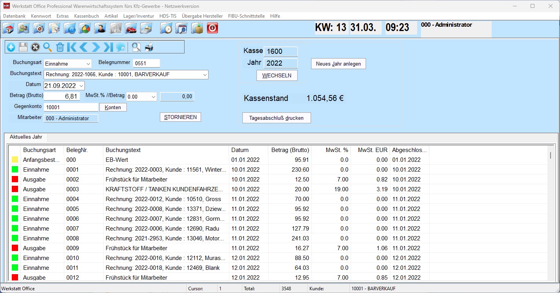Print with the printer icon
The height and width of the screenshot is (293, 560).
coord(149,48)
